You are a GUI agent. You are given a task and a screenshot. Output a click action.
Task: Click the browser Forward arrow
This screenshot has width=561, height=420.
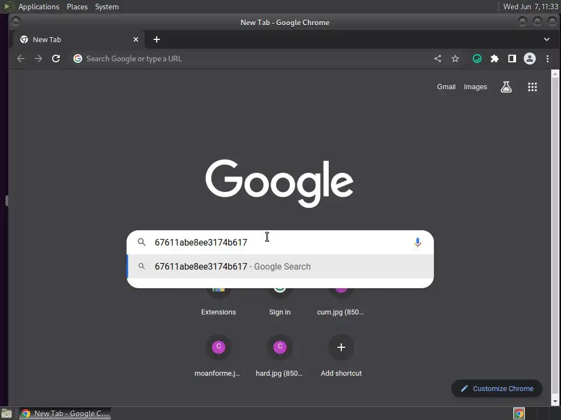(x=38, y=59)
